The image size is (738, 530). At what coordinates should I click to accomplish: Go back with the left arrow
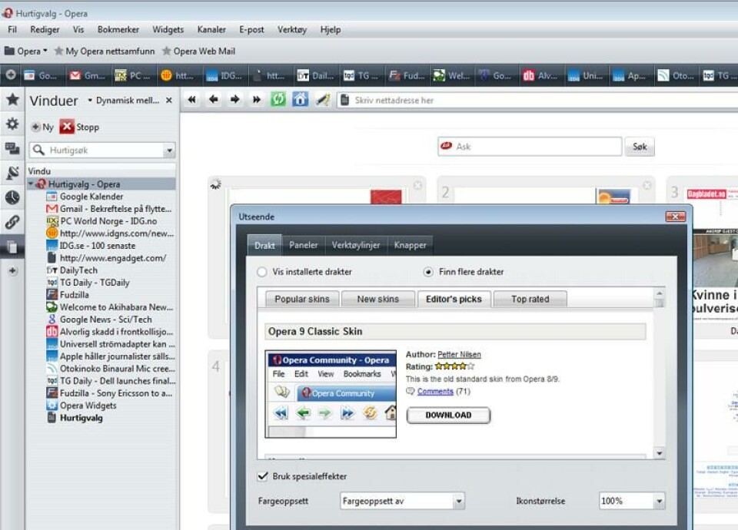coord(214,100)
